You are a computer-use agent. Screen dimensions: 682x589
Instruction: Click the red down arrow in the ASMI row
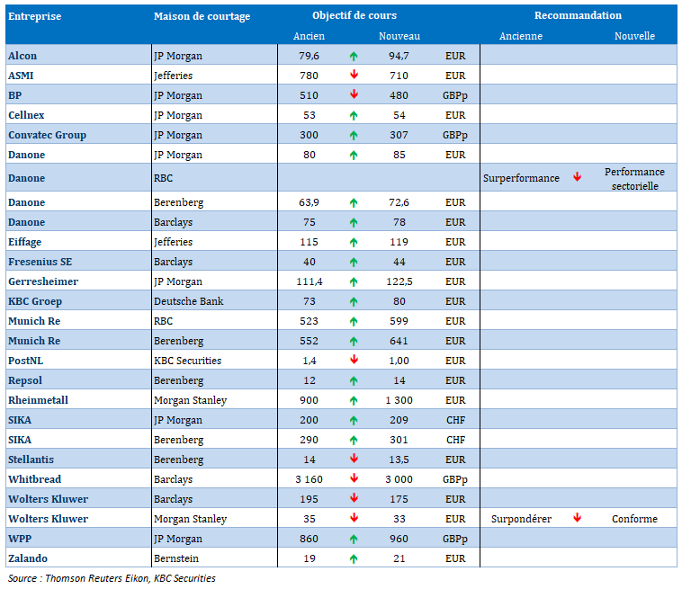click(x=354, y=76)
